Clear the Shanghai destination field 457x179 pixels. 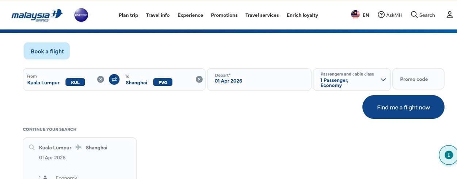click(x=199, y=79)
